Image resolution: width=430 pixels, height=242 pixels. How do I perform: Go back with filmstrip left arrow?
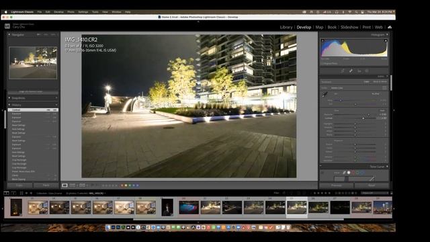click(x=27, y=193)
